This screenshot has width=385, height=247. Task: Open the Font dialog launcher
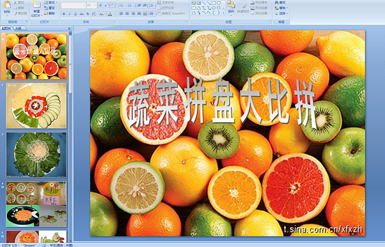coord(114,22)
